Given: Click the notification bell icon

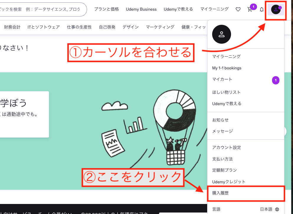Looking at the screenshot, I should coord(261,9).
